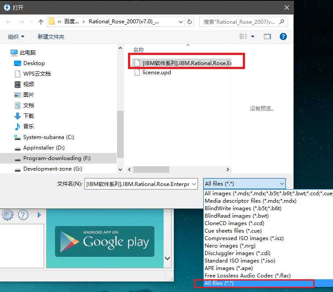
Task: Close the 打开 dialog
Action: [x=286, y=7]
